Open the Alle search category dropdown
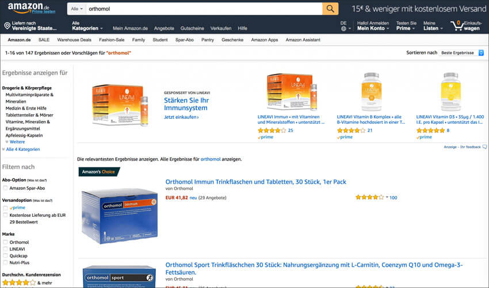489x288 pixels. (x=77, y=9)
